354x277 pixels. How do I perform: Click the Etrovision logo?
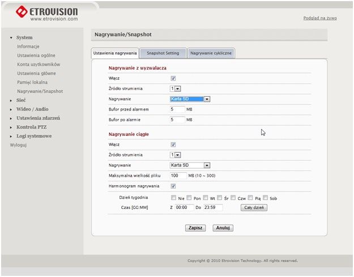point(47,13)
